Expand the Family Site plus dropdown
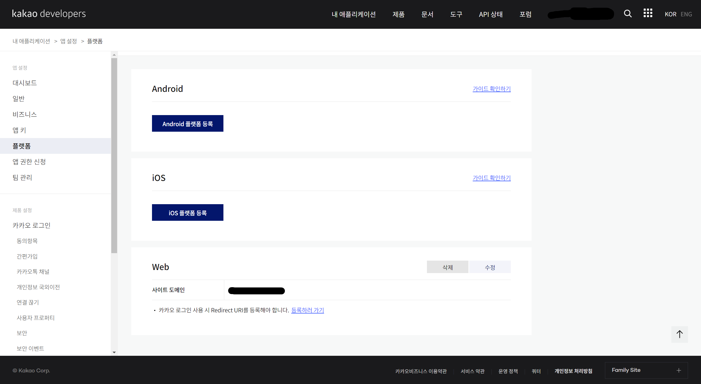Viewport: 701px width, 384px height. 679,370
